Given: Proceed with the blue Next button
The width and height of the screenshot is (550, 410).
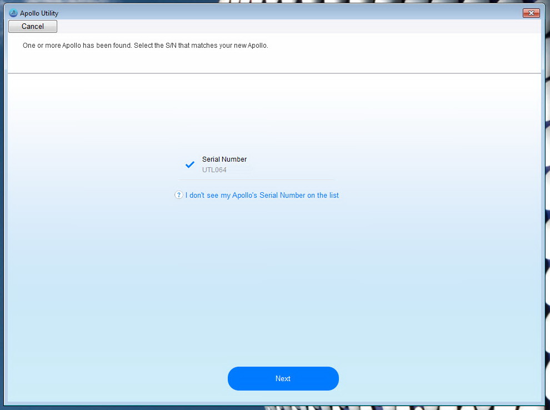Looking at the screenshot, I should (x=283, y=378).
